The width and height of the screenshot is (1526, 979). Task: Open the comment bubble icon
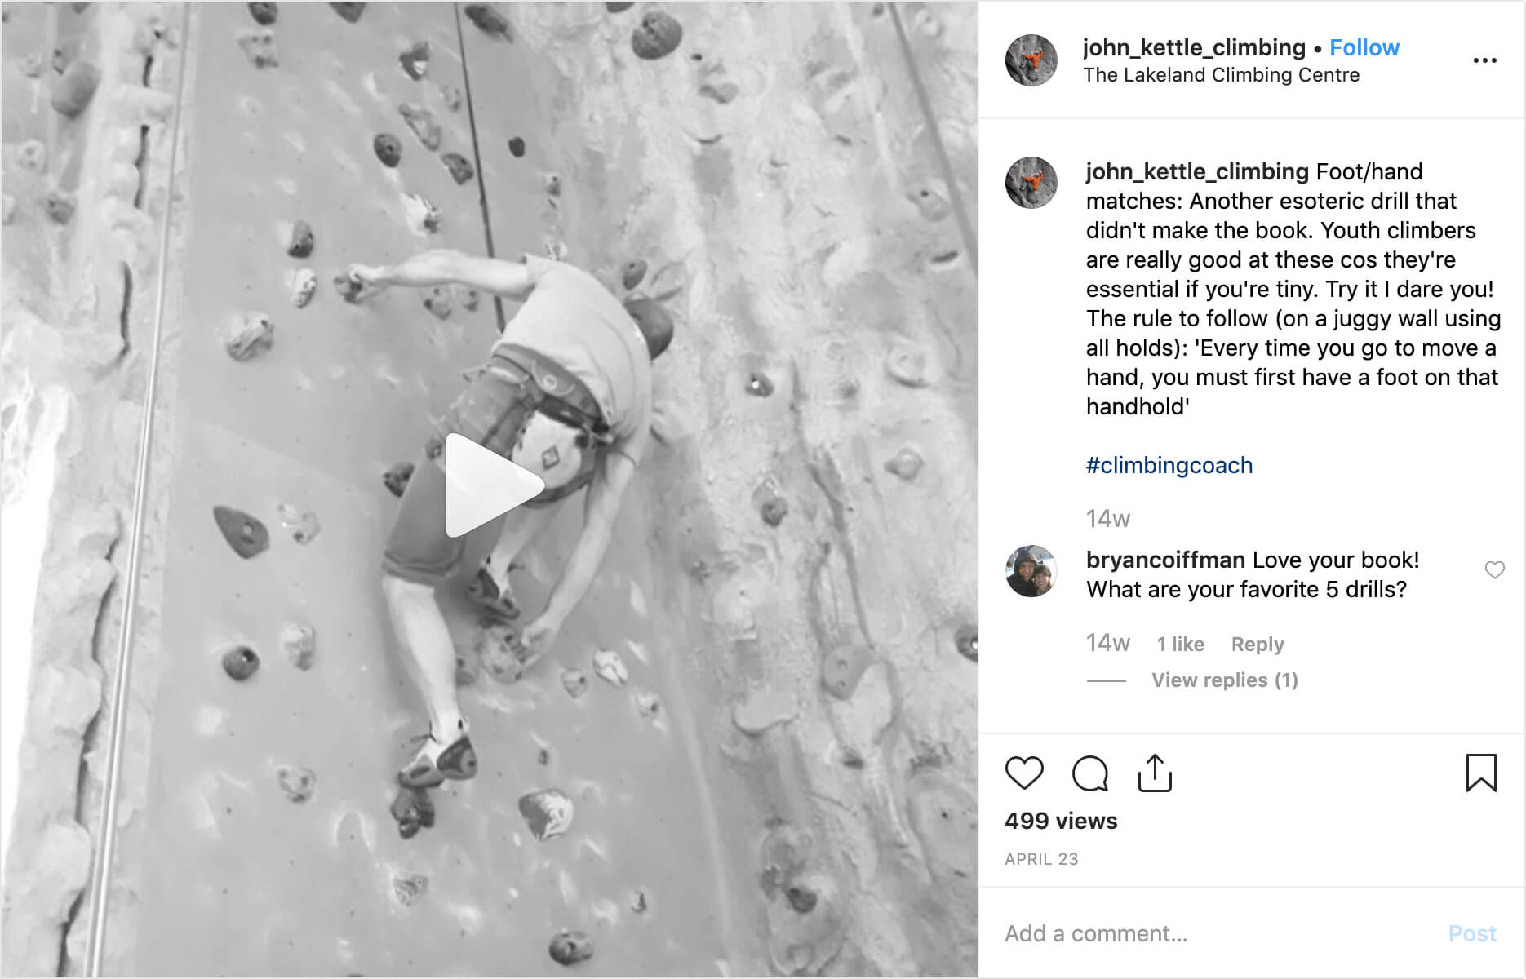pos(1089,773)
